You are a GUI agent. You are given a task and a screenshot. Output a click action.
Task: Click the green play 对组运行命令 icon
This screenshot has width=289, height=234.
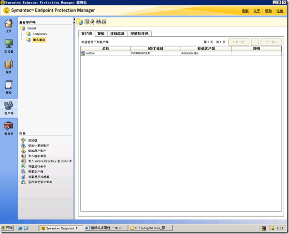[x=23, y=166]
